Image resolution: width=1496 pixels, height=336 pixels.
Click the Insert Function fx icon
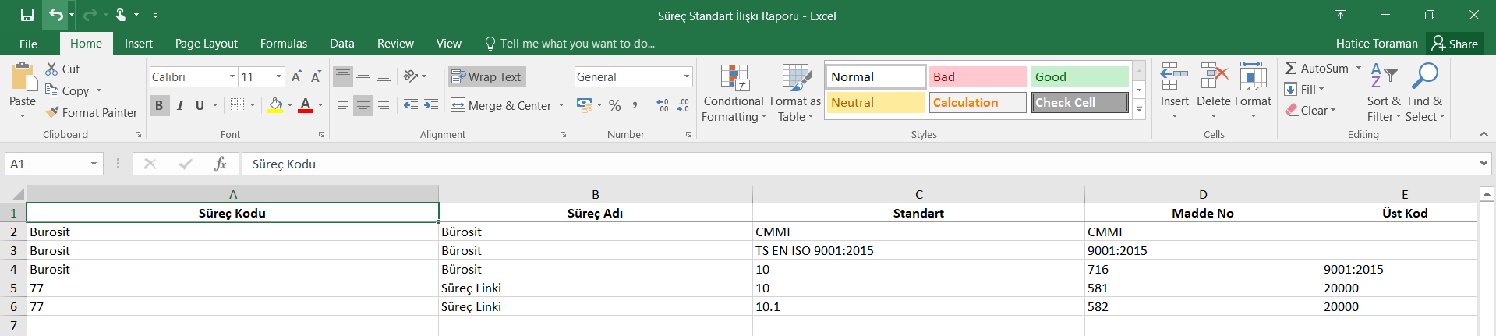pyautogui.click(x=220, y=164)
